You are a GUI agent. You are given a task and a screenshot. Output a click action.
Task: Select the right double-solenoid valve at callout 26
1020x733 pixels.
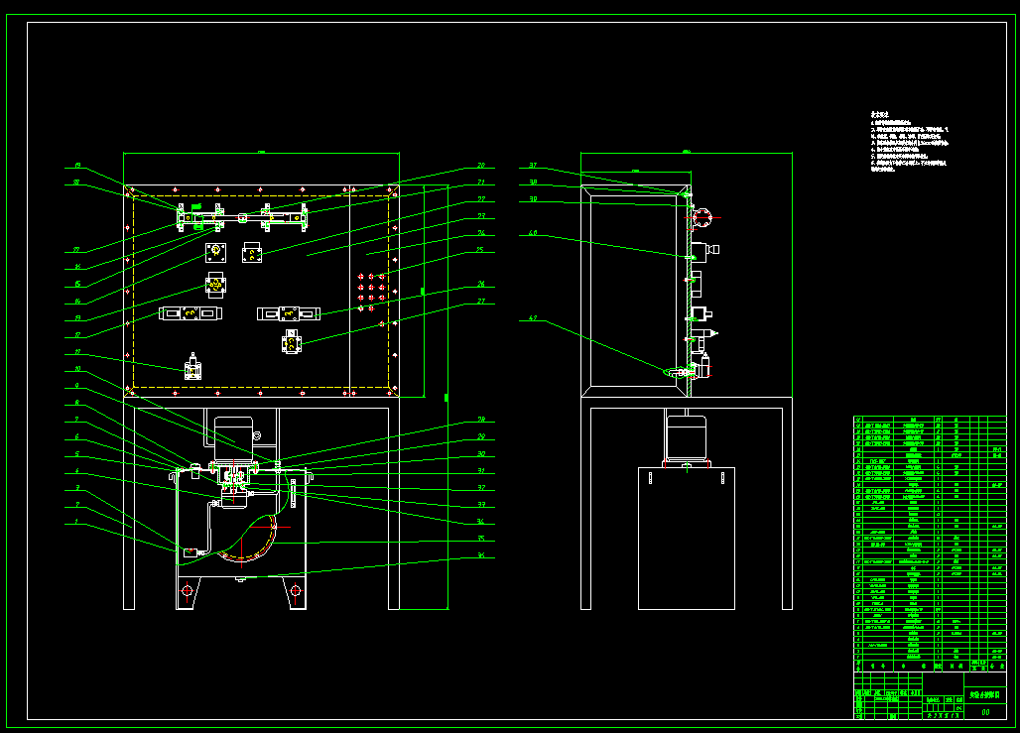[288, 314]
